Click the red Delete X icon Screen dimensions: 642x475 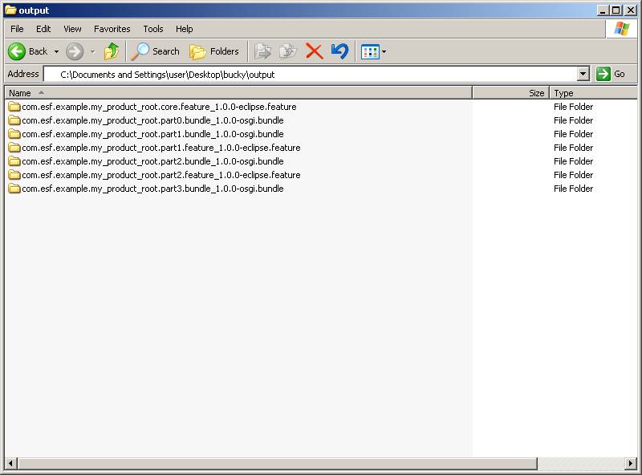[x=315, y=51]
